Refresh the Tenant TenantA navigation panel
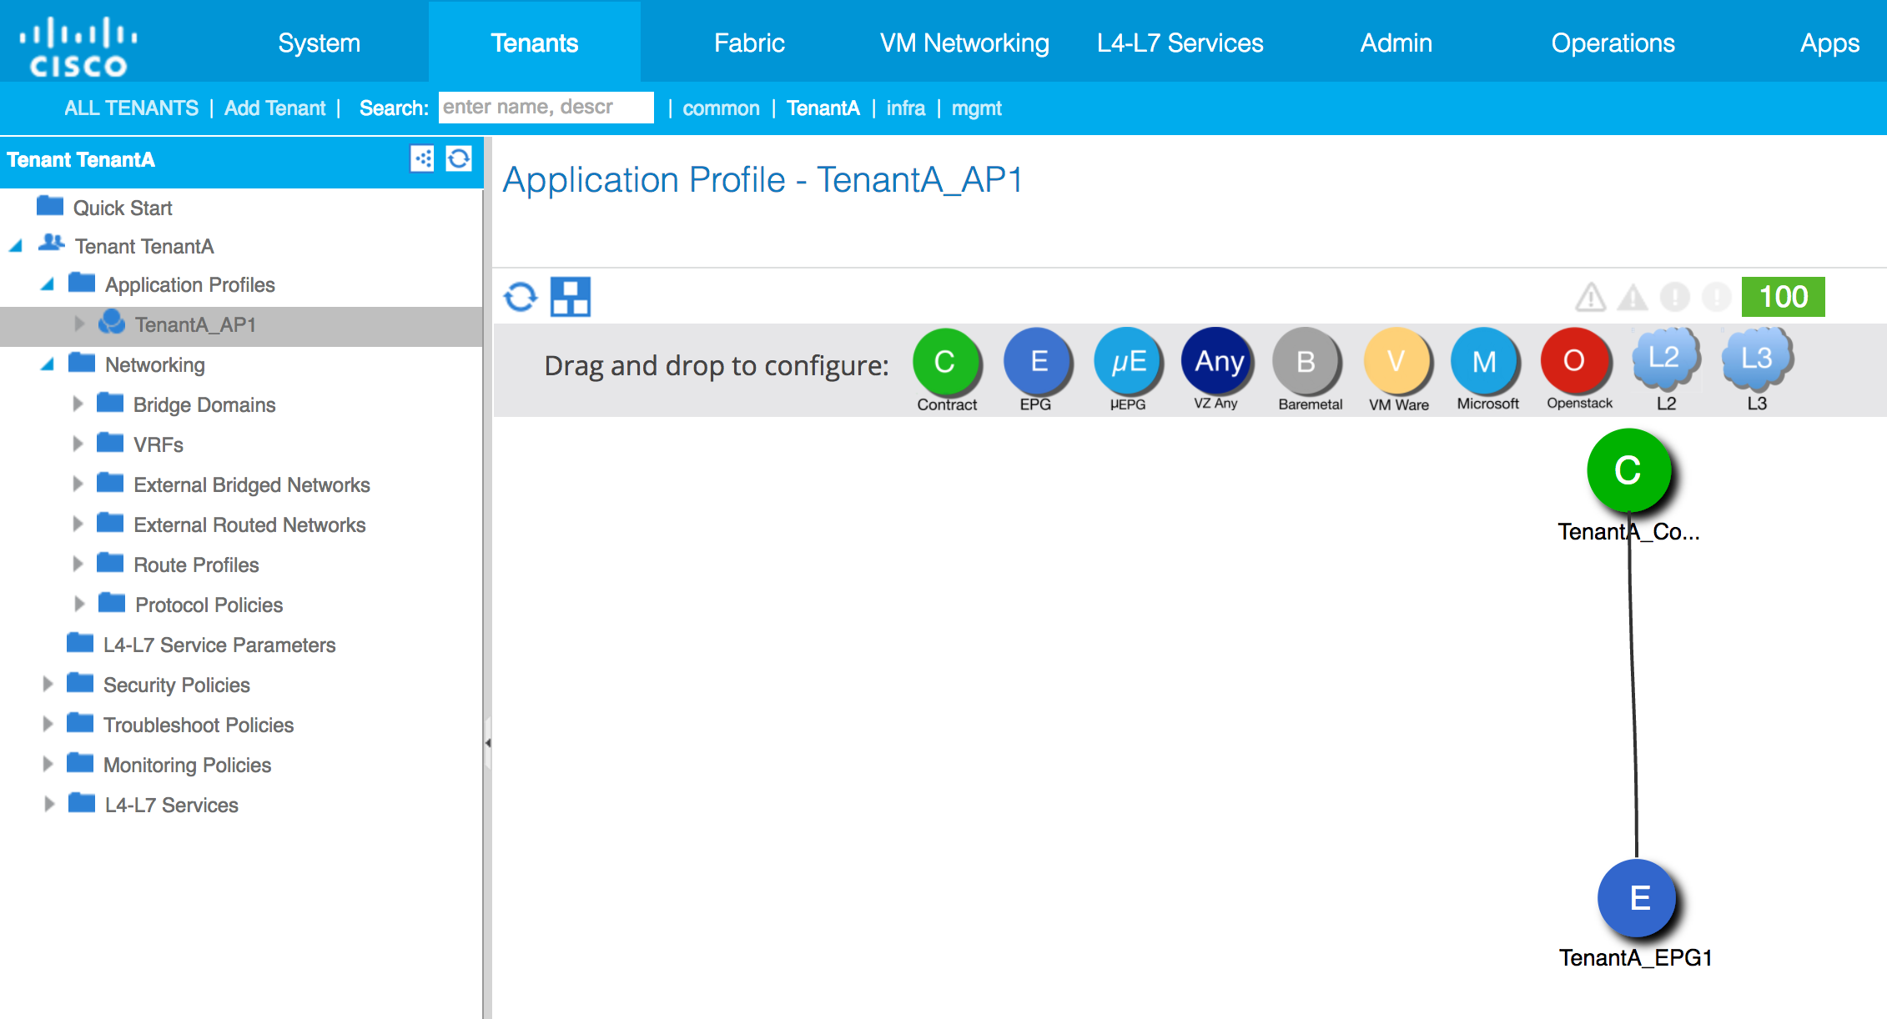Image resolution: width=1887 pixels, height=1019 pixels. pos(459,158)
